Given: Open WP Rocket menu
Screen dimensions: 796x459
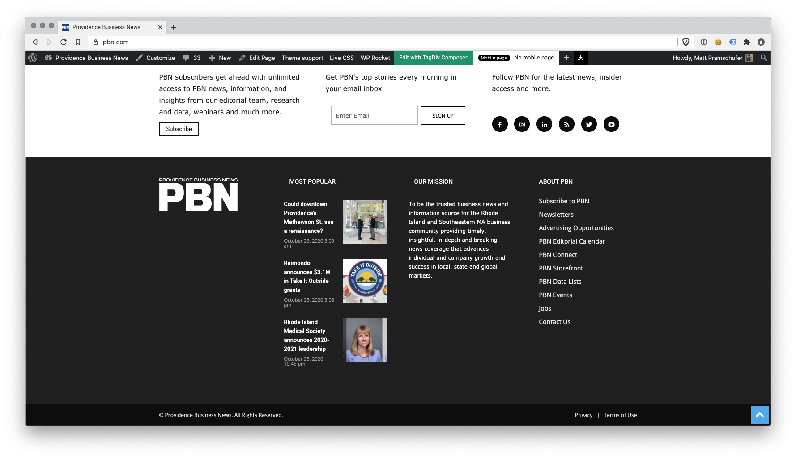Looking at the screenshot, I should tap(375, 58).
